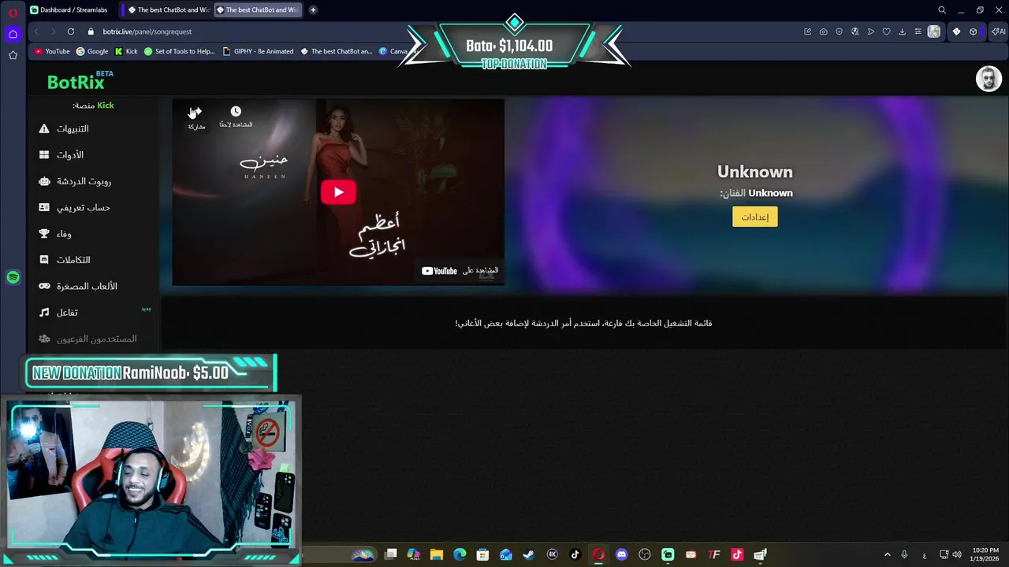
Task: Open the YouTube bookmark
Action: click(52, 51)
